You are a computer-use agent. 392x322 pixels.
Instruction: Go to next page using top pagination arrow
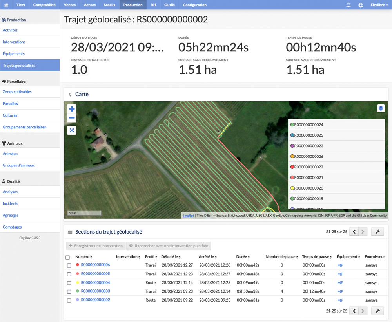pyautogui.click(x=363, y=232)
